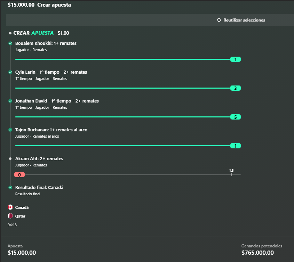Click pending dot icon beside Akram Afif

tap(10, 158)
